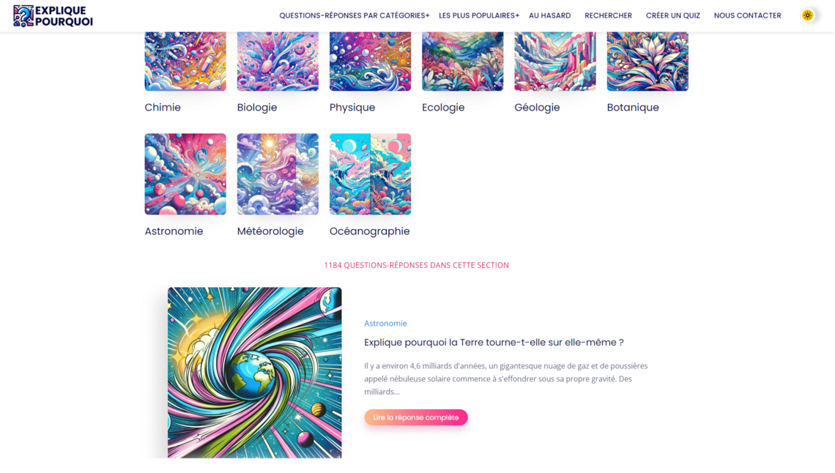Viewport: 835px width, 473px height.
Task: Select the Biologie category image
Action: [x=278, y=62]
